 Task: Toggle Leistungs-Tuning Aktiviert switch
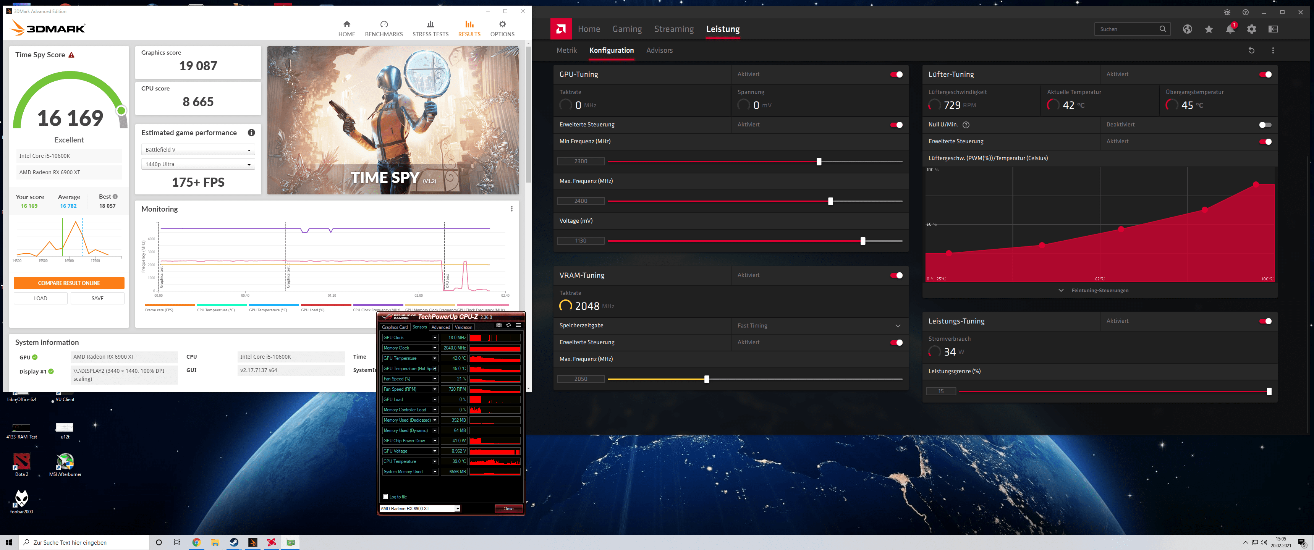(1265, 322)
